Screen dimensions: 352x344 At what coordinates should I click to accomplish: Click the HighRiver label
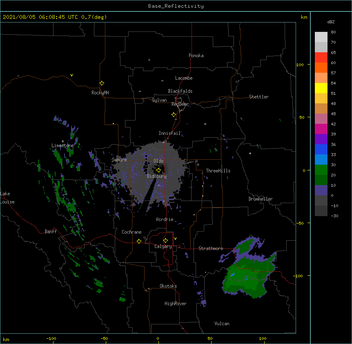click(176, 304)
